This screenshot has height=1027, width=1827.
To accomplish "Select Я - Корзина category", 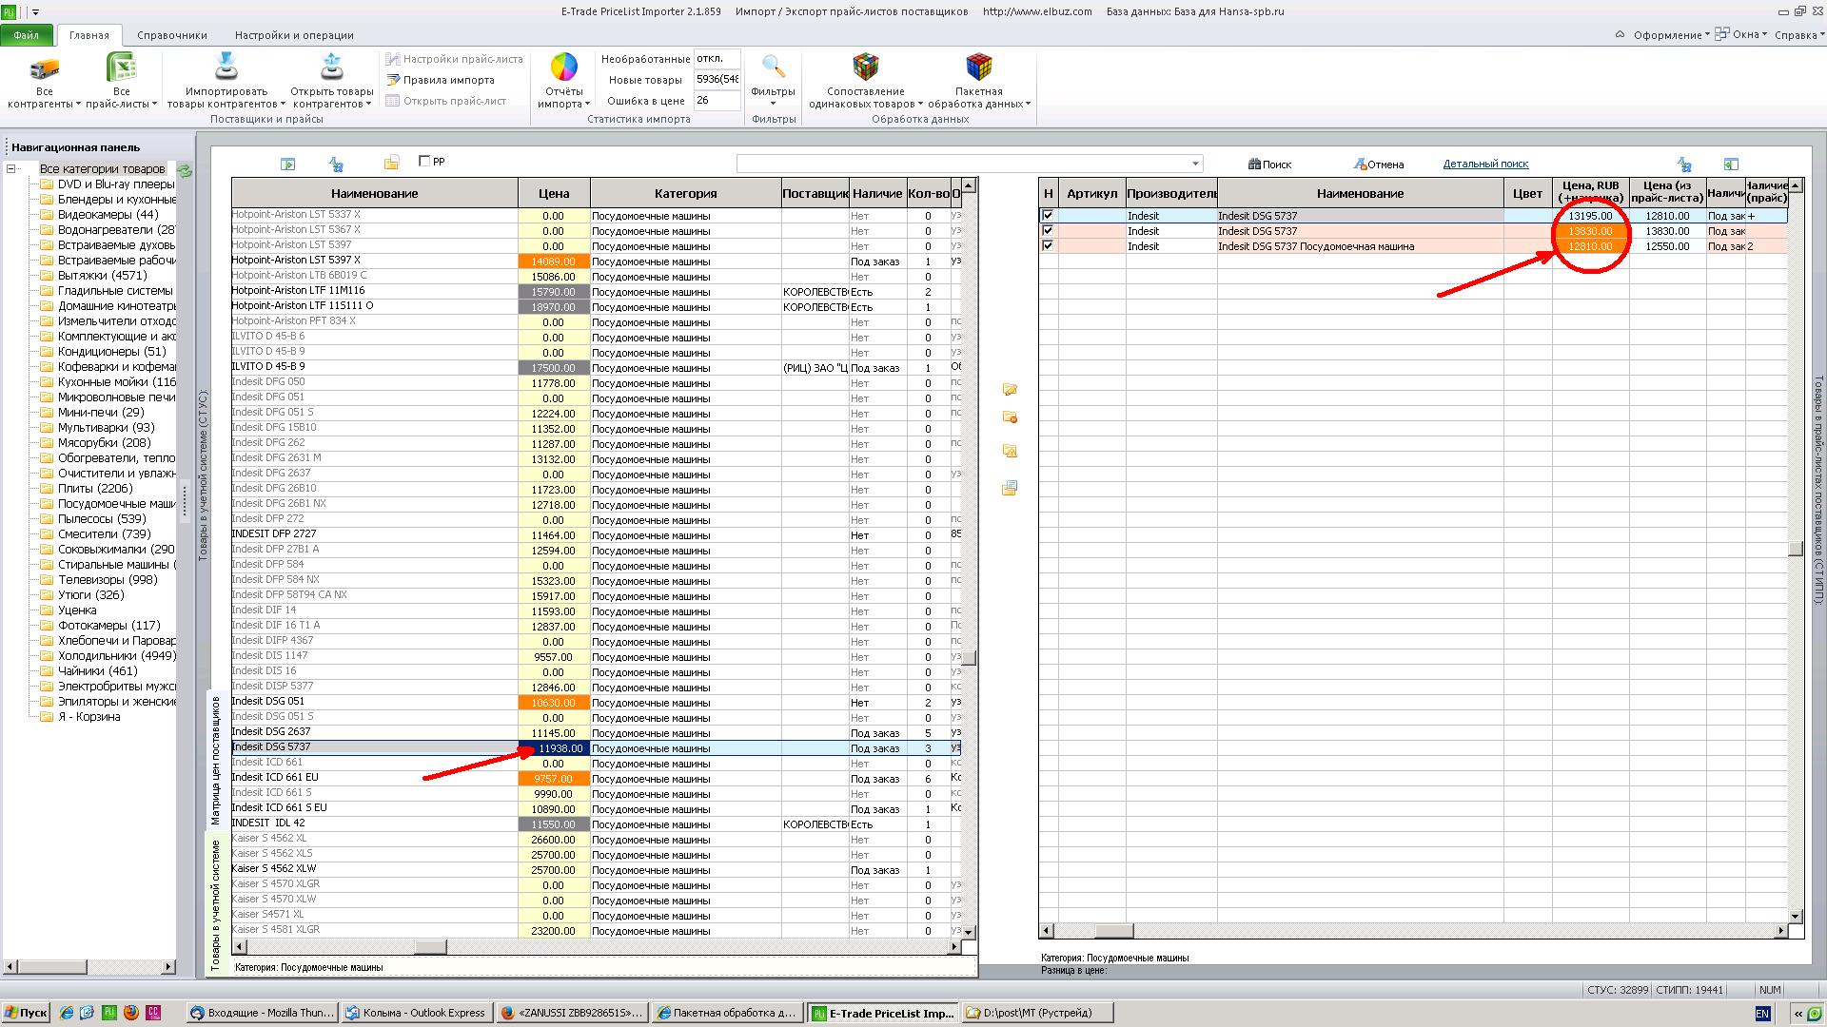I will pos(88,716).
